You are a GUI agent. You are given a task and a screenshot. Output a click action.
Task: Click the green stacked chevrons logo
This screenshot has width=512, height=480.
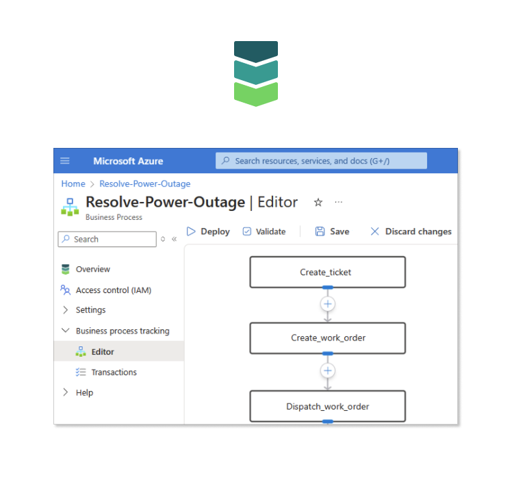(x=256, y=74)
